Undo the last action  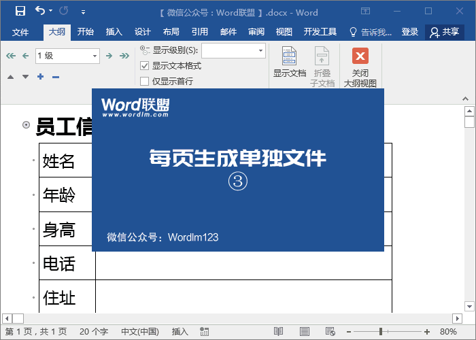(39, 11)
